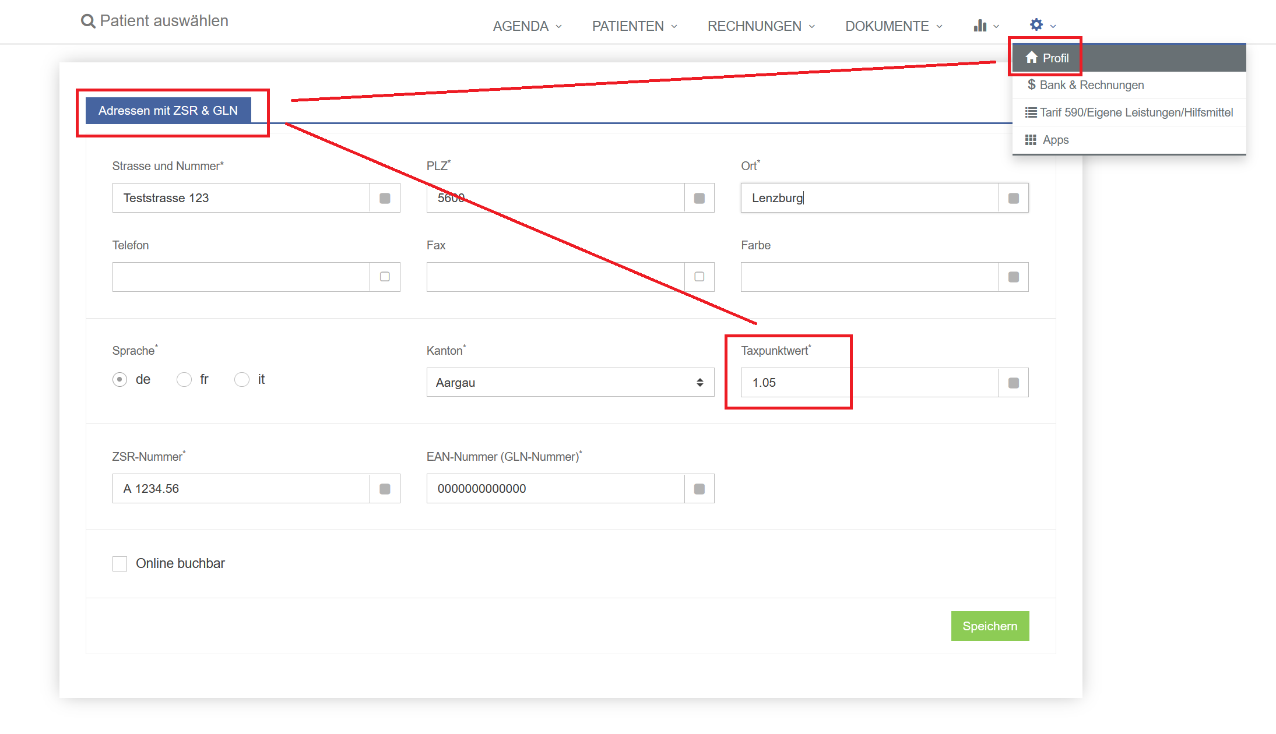Click Patient auswählen search link
The width and height of the screenshot is (1276, 734).
pyautogui.click(x=164, y=21)
